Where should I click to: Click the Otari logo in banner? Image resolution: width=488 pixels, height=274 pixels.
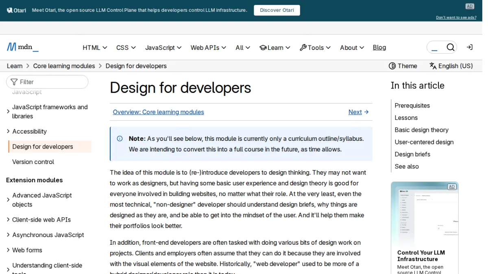pyautogui.click(x=16, y=10)
